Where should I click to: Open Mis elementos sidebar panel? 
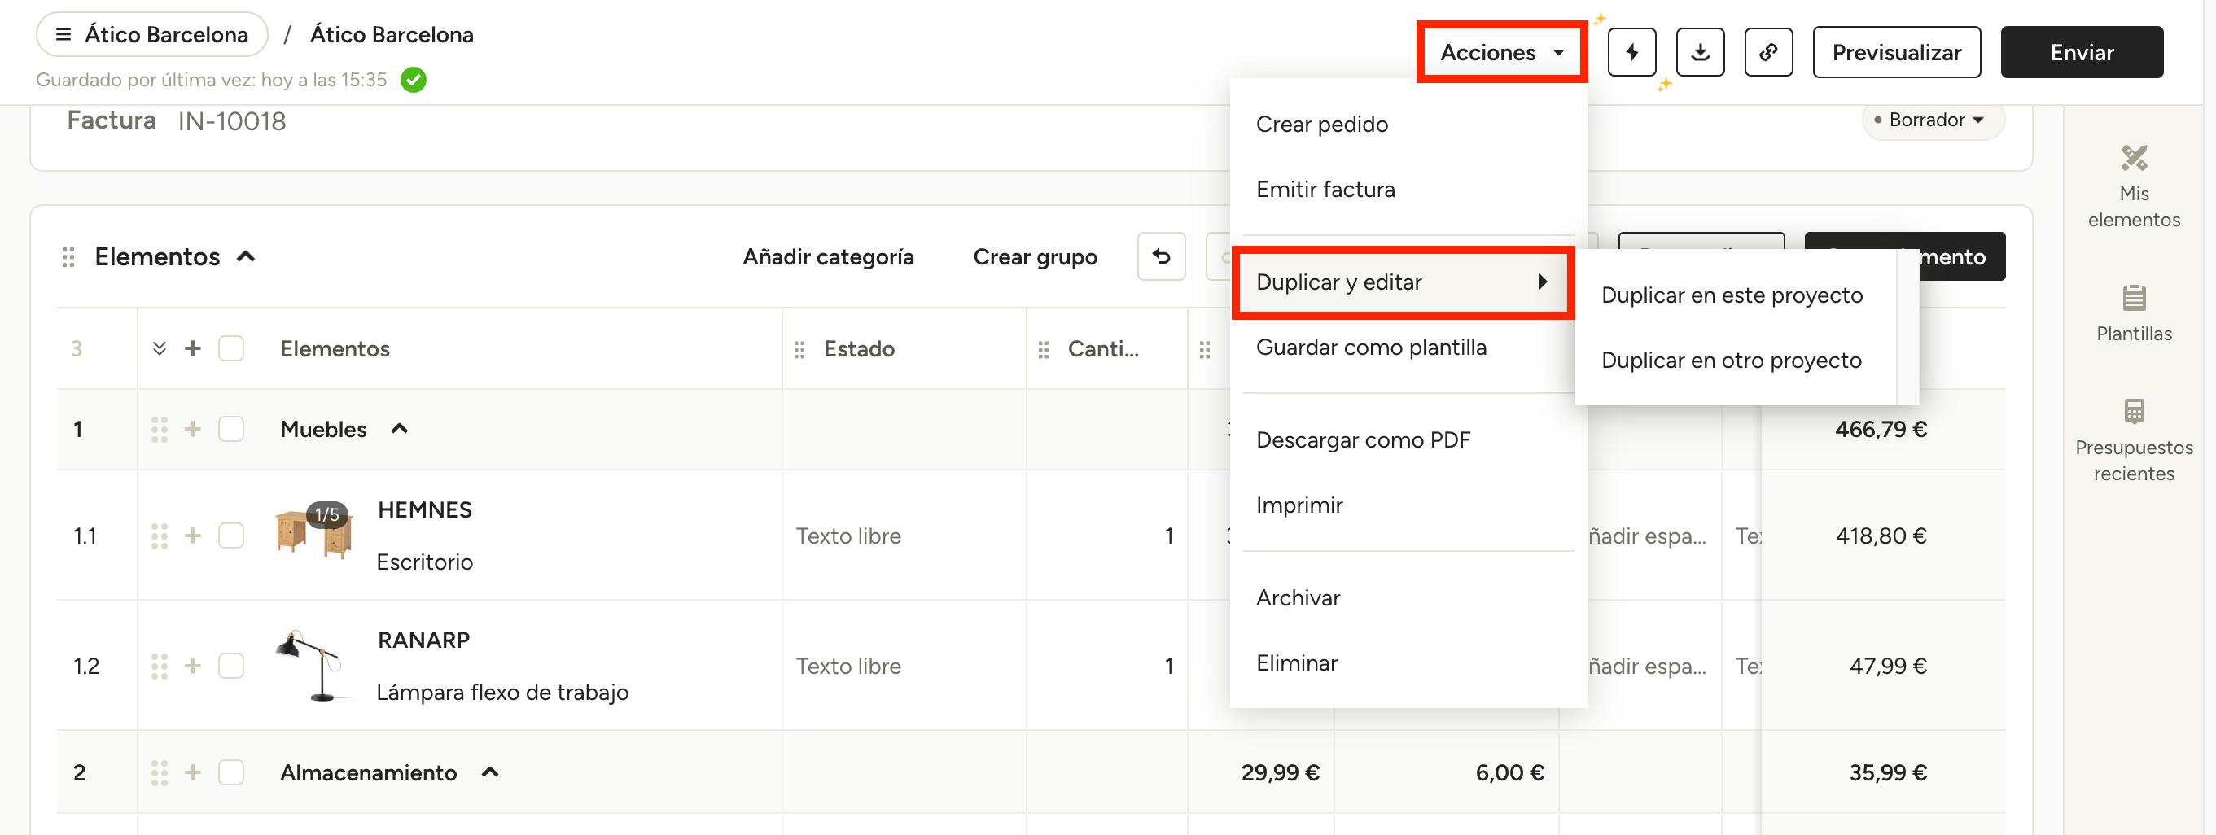2134,186
